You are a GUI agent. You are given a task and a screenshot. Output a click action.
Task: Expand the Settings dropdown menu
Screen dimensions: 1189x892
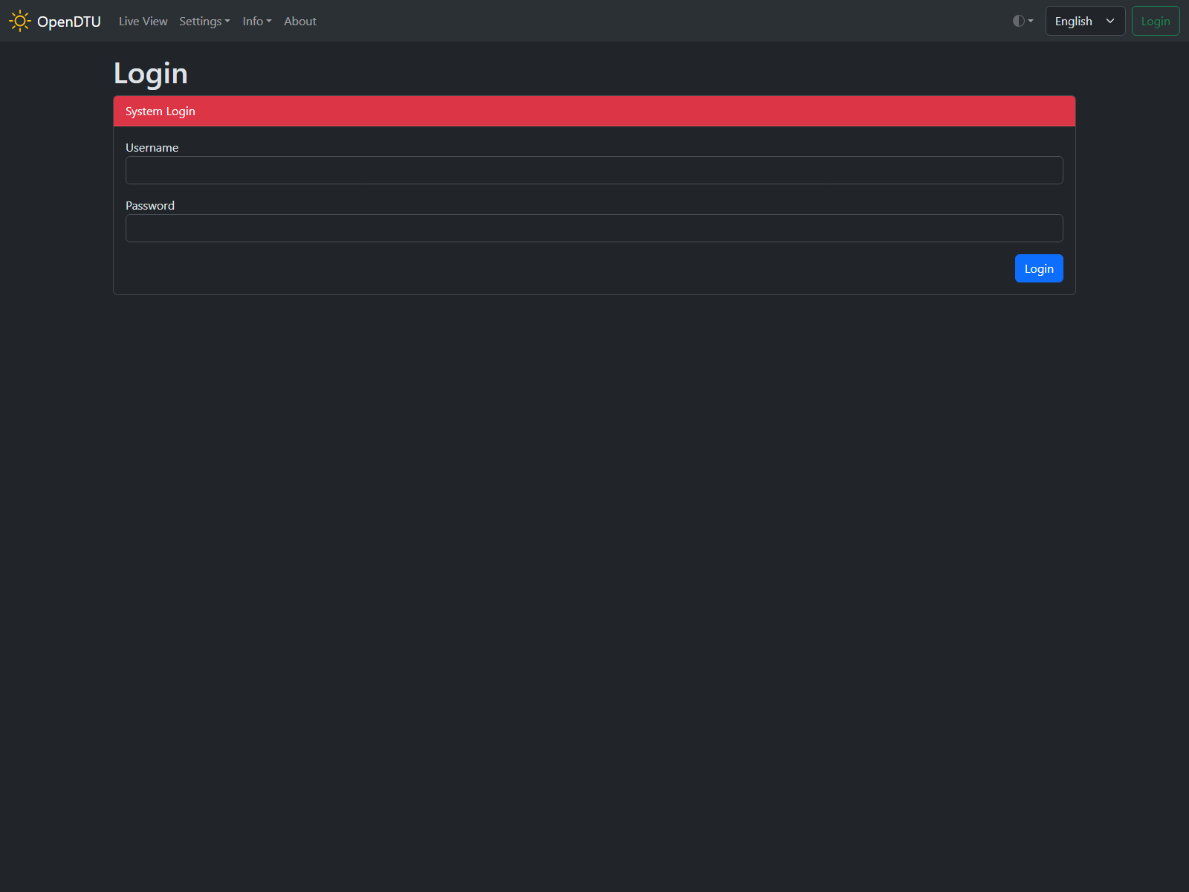(204, 22)
